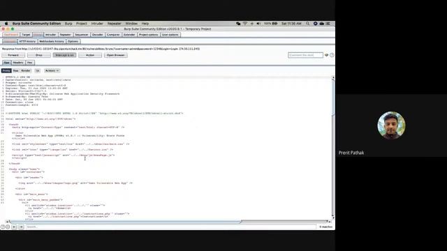Open the Apple menu
The image size is (447, 251).
tap(6, 24)
